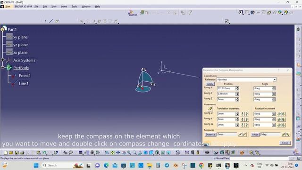Viewport: 302px width, 170px height.
Task: Select the Part1 root node
Action: tap(12, 29)
